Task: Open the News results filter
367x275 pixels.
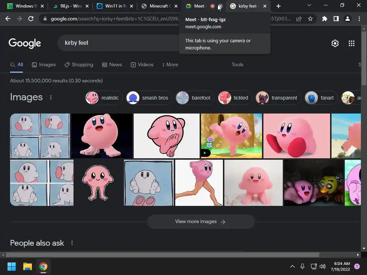Action: point(112,65)
